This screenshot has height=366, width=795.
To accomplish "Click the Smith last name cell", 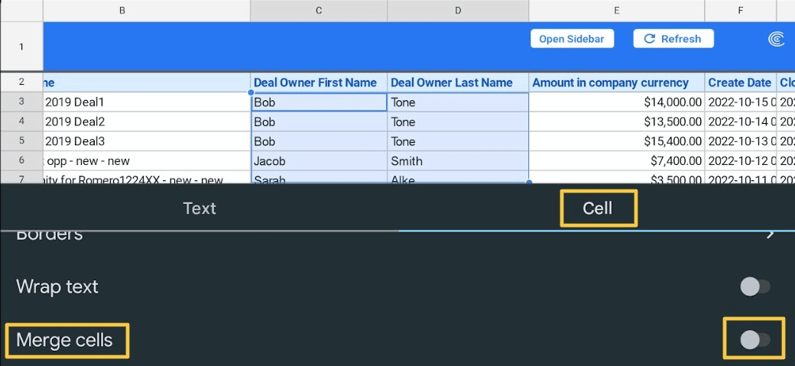I will pos(458,161).
